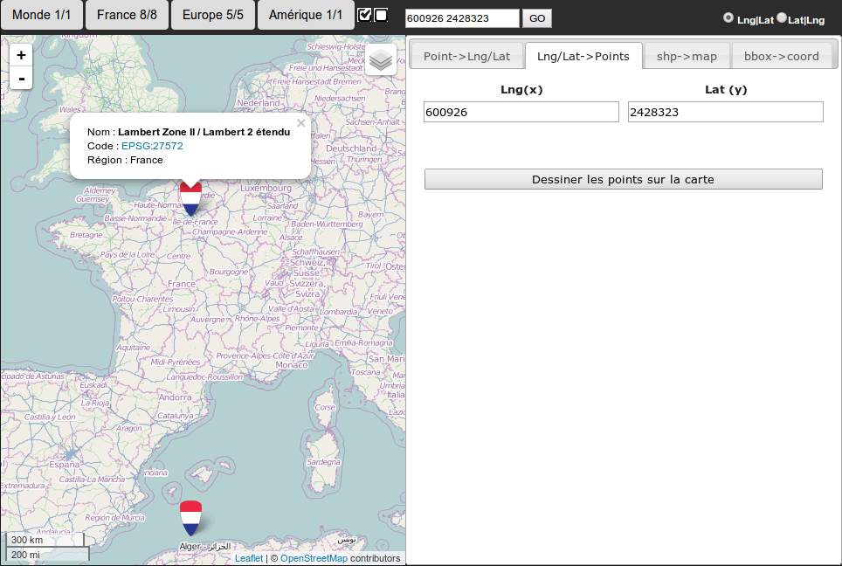Click the Auvergne label on the map
Viewport: 842px width, 566px height.
(208, 320)
